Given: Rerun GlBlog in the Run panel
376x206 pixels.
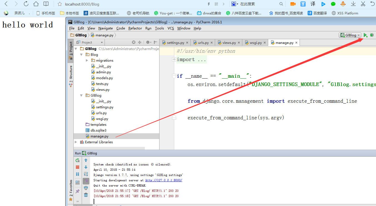Looking at the screenshot, I should point(78,160).
